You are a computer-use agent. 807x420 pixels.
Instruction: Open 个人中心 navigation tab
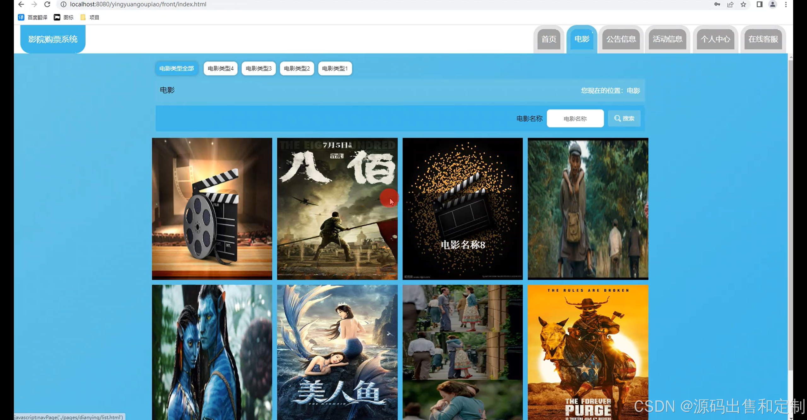(715, 39)
